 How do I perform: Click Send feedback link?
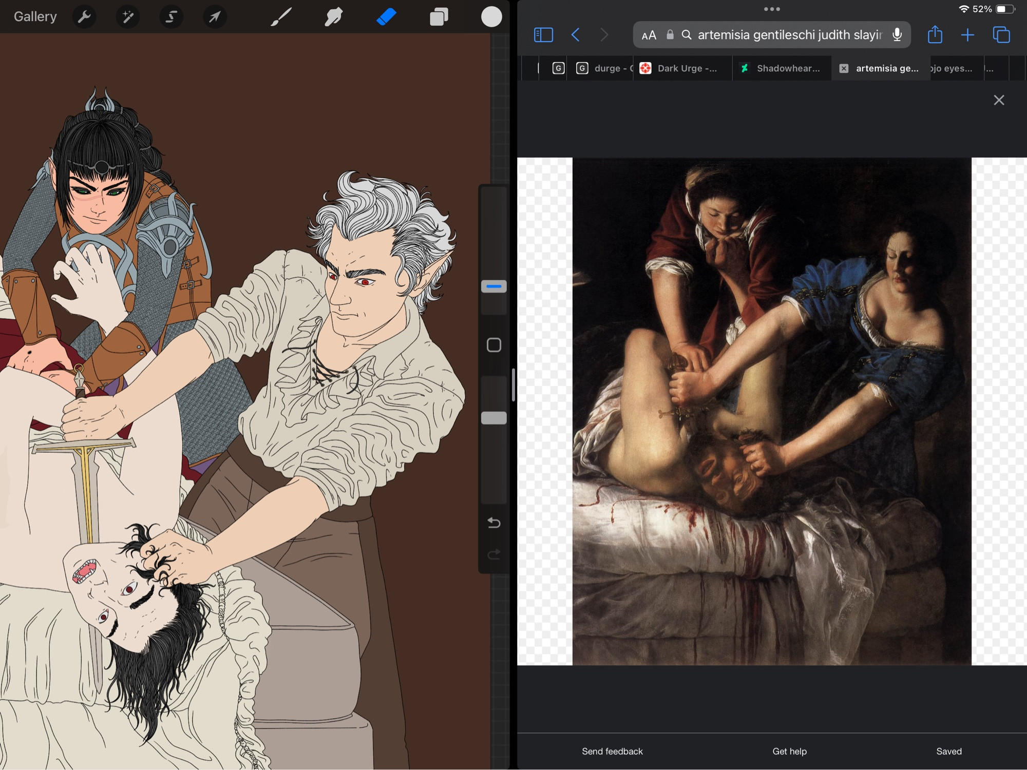tap(612, 752)
